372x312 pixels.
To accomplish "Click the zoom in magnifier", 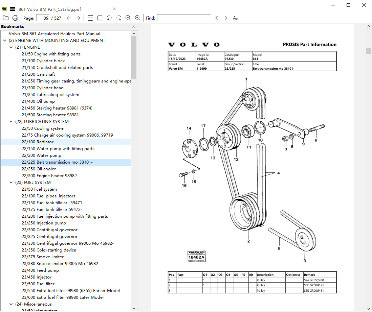I will [138, 18].
